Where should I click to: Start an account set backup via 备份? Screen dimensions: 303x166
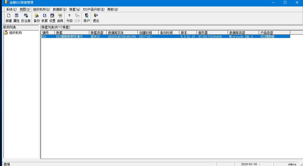(37, 18)
